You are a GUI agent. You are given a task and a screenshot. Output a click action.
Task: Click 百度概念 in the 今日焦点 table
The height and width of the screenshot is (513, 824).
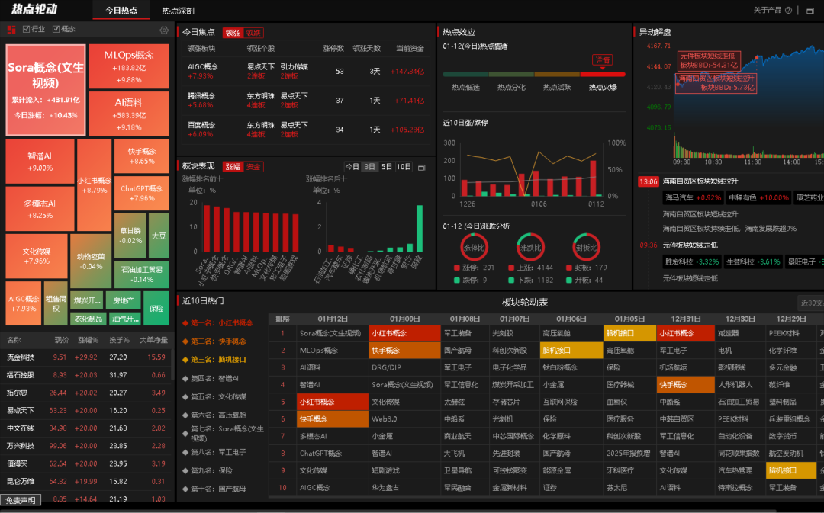pos(201,125)
